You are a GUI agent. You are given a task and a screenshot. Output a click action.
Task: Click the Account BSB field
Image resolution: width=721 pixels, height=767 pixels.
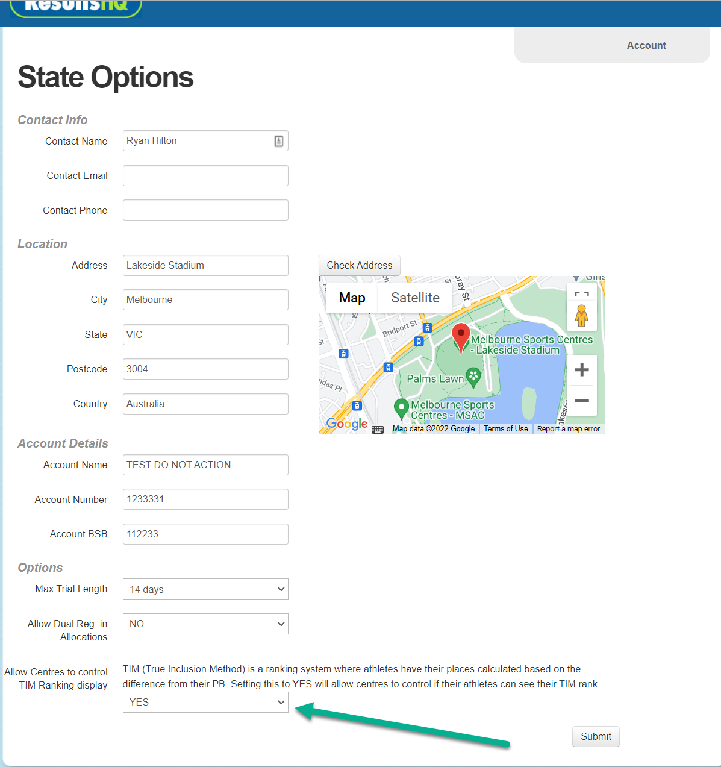[205, 534]
